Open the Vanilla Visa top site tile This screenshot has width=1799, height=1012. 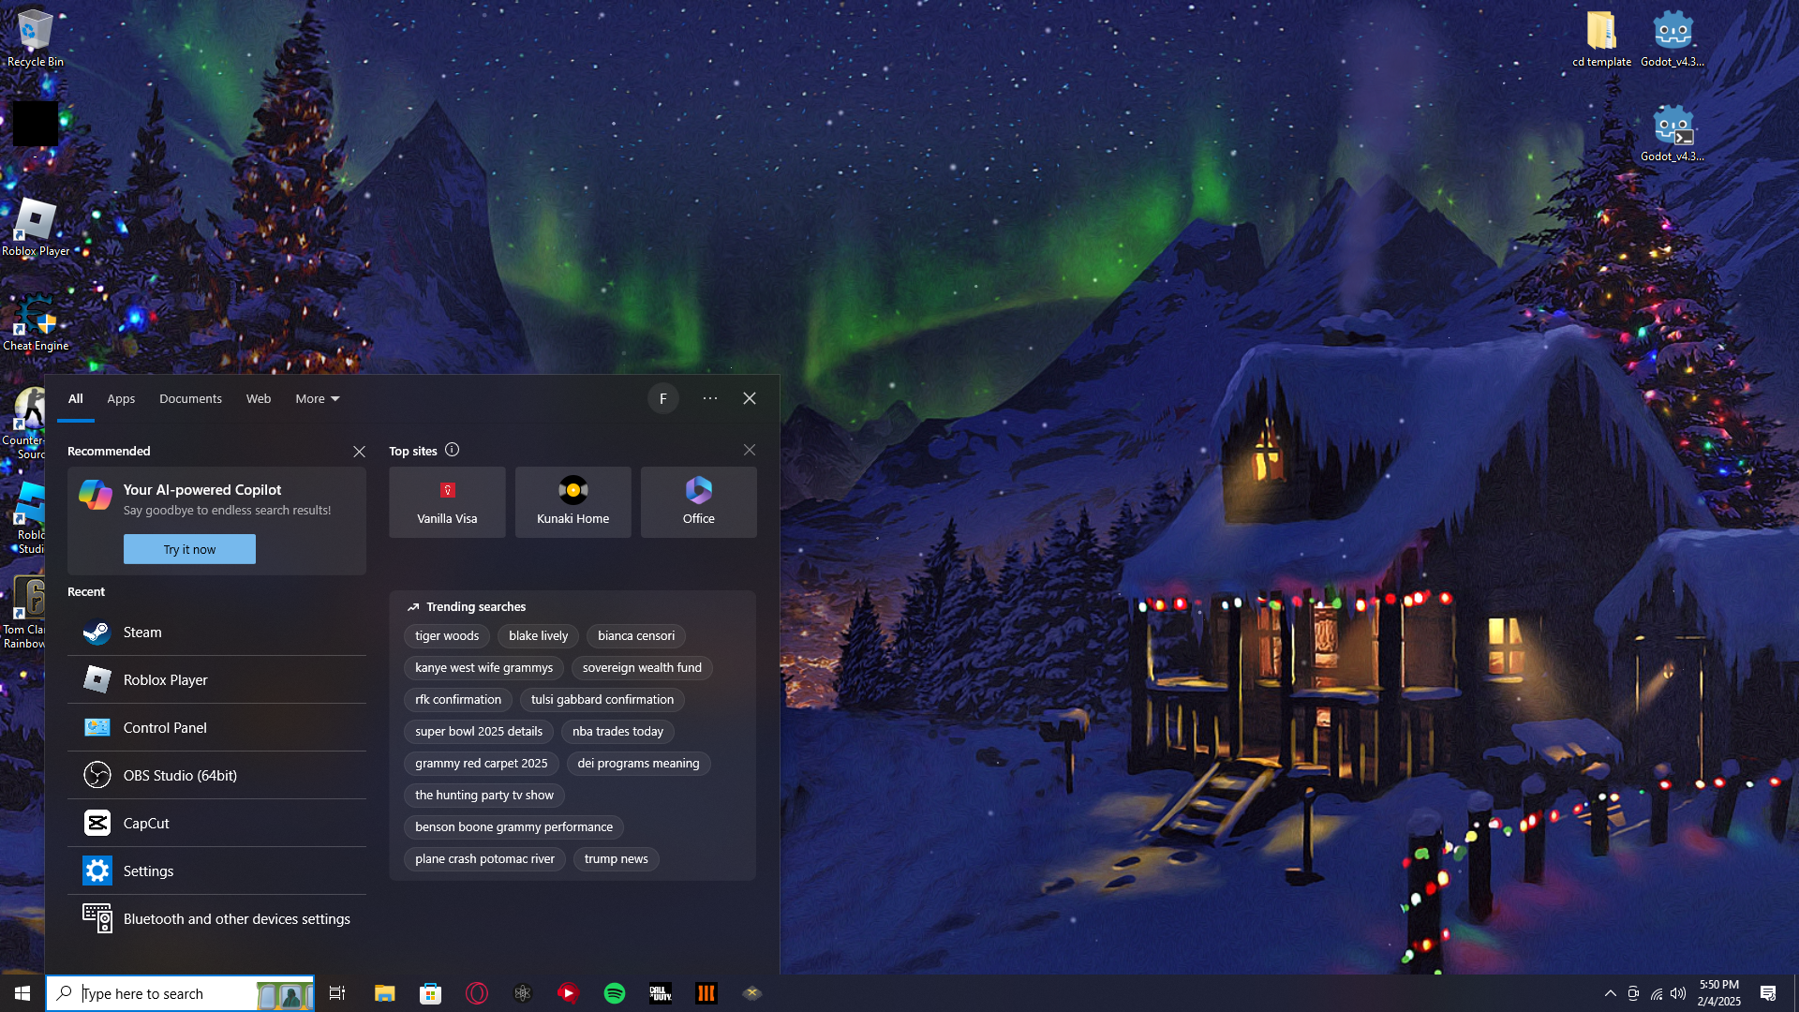pyautogui.click(x=447, y=502)
